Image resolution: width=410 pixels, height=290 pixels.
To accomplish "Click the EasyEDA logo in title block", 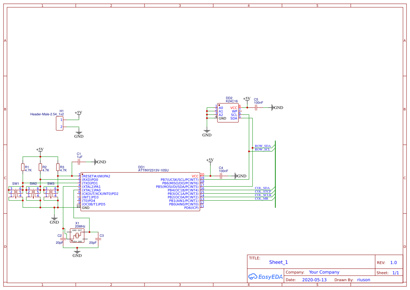I will click(x=265, y=276).
